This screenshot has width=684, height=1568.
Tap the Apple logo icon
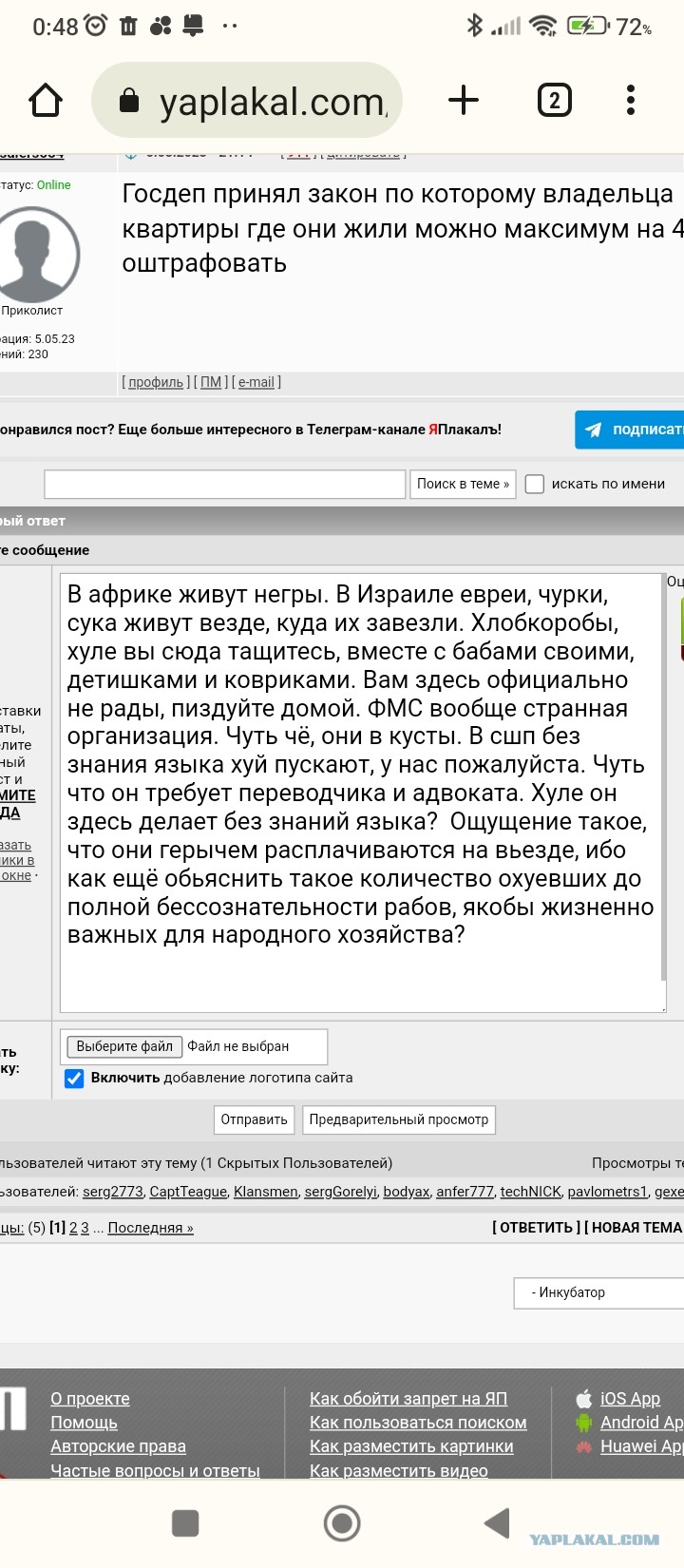tap(584, 1398)
